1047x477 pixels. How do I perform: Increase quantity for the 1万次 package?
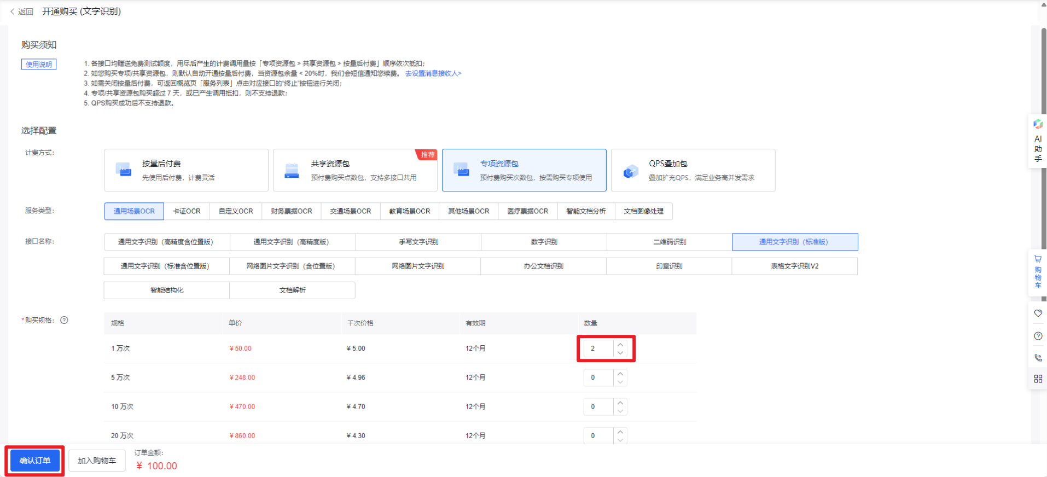(620, 345)
